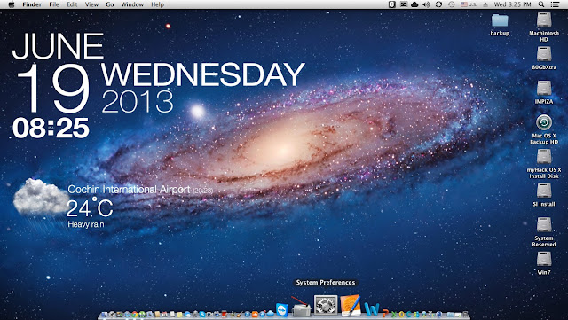Image resolution: width=568 pixels, height=320 pixels.
Task: Open the Mac OS X Backup HD icon
Action: (544, 122)
